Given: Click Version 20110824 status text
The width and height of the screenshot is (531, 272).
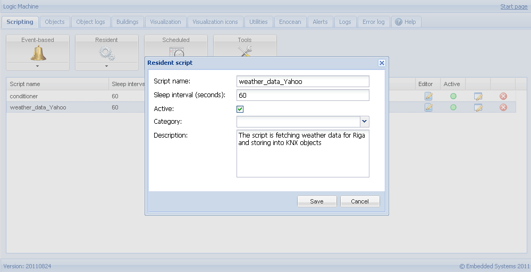Looking at the screenshot, I should [x=28, y=266].
